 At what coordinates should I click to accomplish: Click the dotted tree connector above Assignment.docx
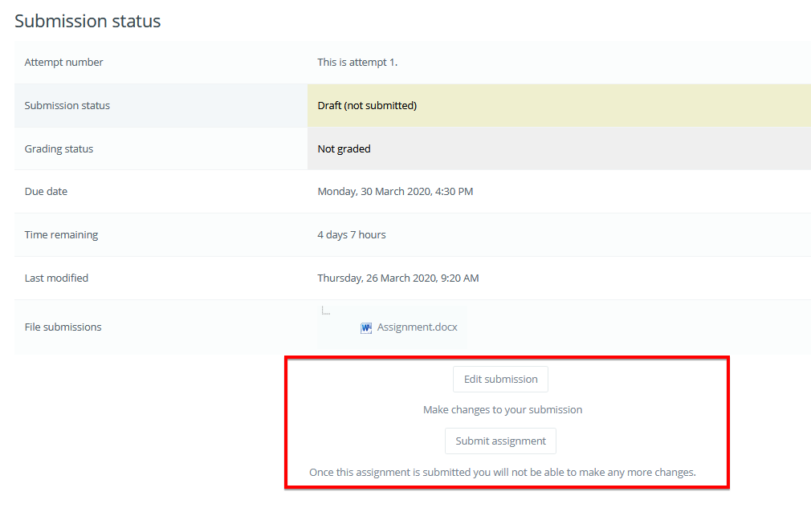tap(326, 311)
